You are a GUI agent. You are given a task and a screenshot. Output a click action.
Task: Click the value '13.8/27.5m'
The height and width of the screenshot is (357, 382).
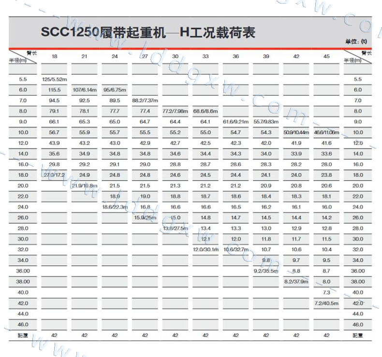coord(175,228)
